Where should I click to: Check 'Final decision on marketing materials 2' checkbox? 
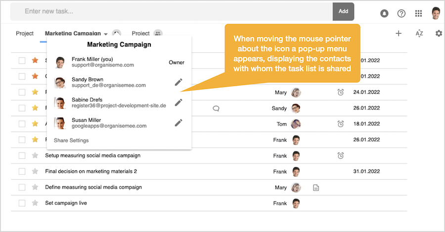pyautogui.click(x=22, y=171)
